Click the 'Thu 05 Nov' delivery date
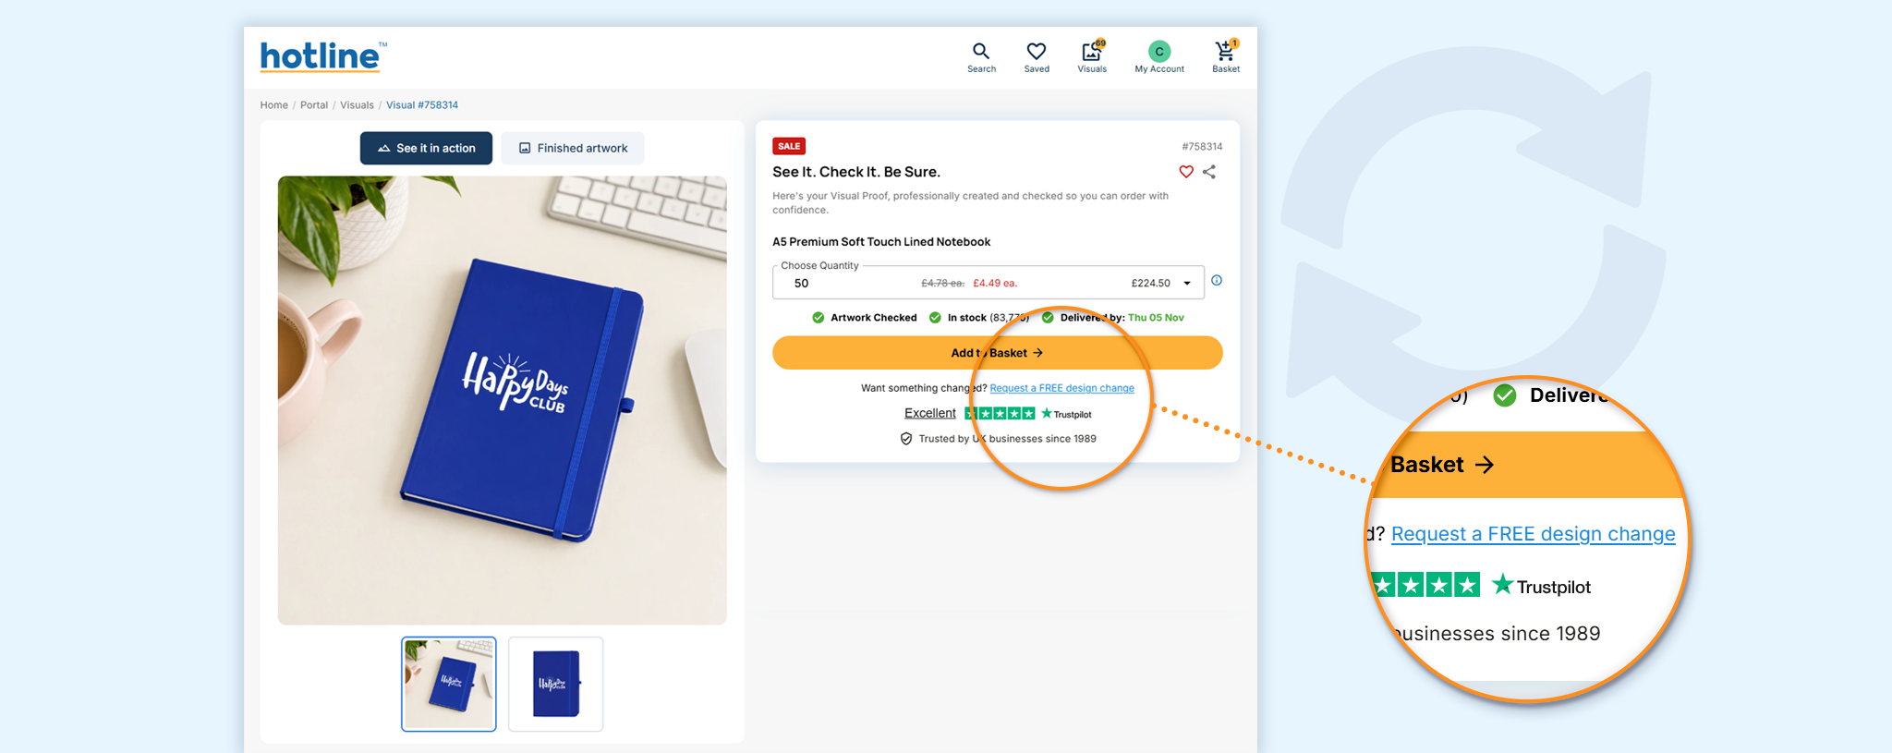This screenshot has height=753, width=1892. click(1156, 318)
